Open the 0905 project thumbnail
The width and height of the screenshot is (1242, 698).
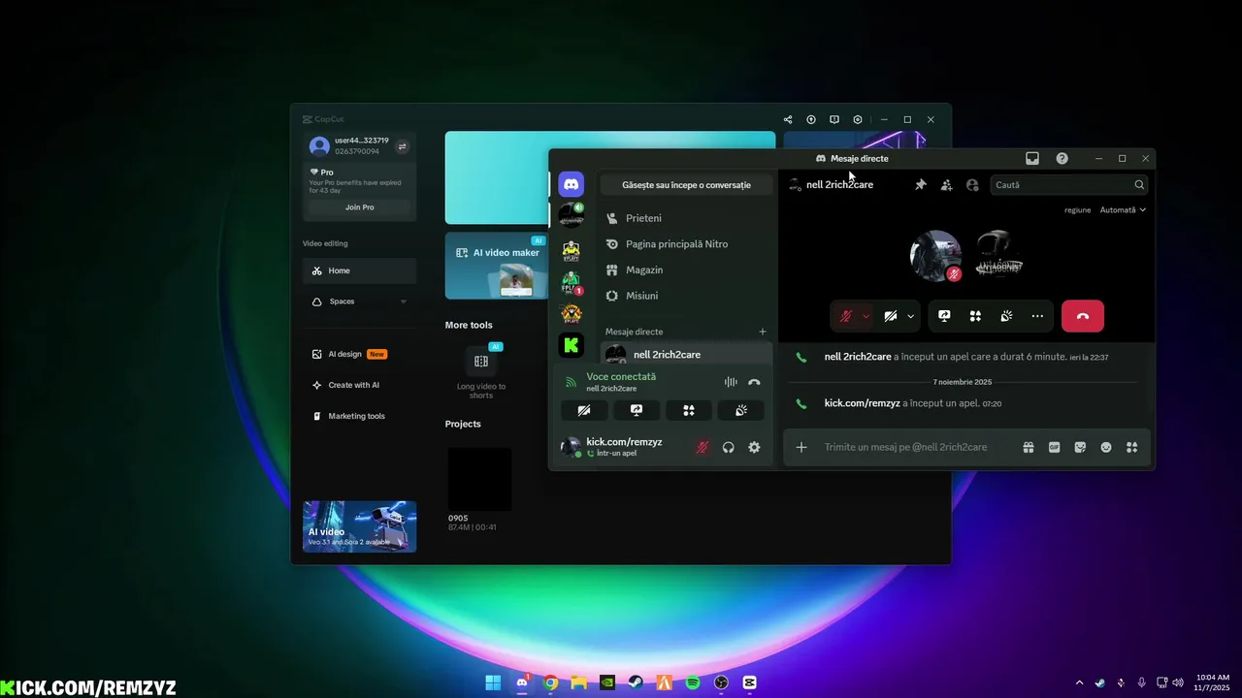click(479, 479)
